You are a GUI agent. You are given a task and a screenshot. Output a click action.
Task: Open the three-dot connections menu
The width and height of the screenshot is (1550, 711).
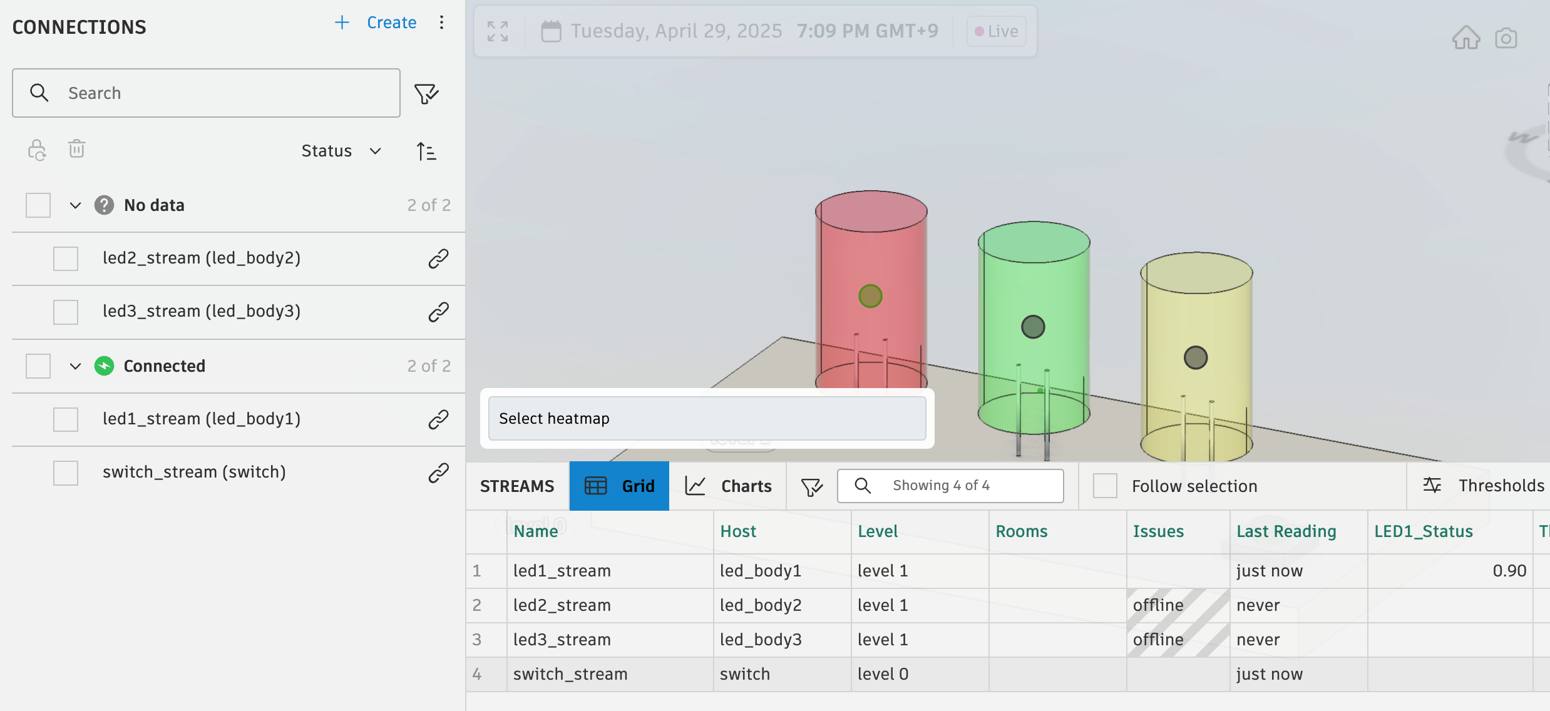tap(441, 23)
